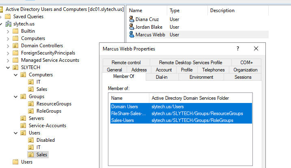This screenshot has height=168, width=291.
Task: Click the slytech.us domain icon
Action: (x=9, y=24)
